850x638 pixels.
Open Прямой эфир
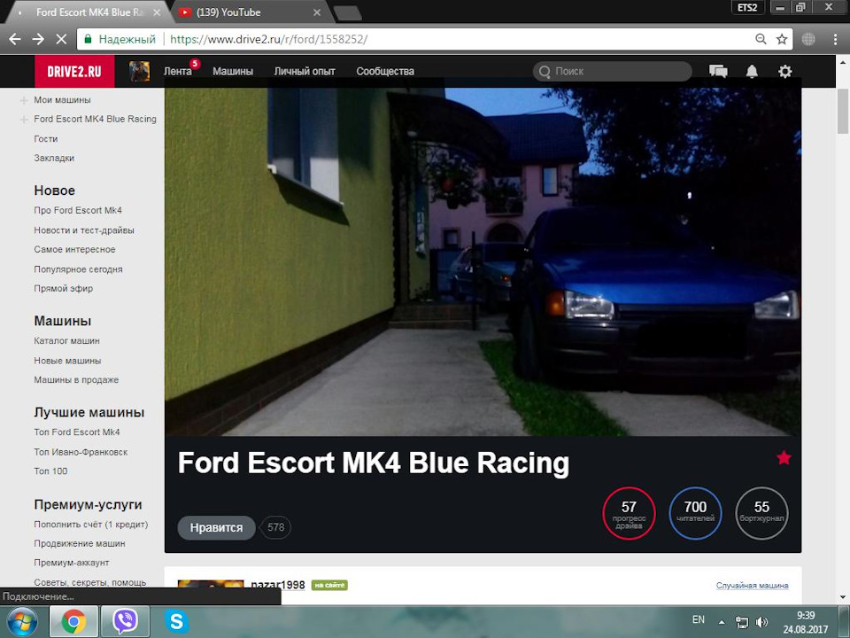pos(64,288)
